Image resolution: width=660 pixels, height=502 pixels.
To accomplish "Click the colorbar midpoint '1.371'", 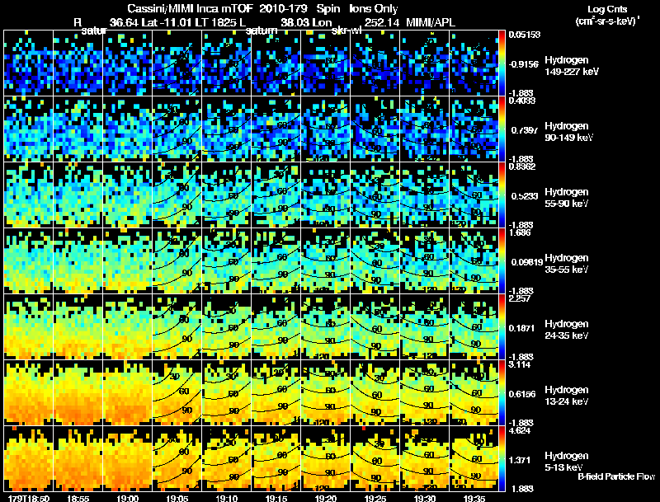I will 520,461.
